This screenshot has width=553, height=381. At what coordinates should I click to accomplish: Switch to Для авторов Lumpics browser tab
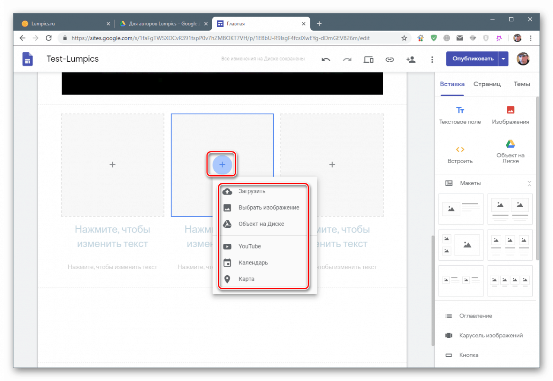click(163, 24)
